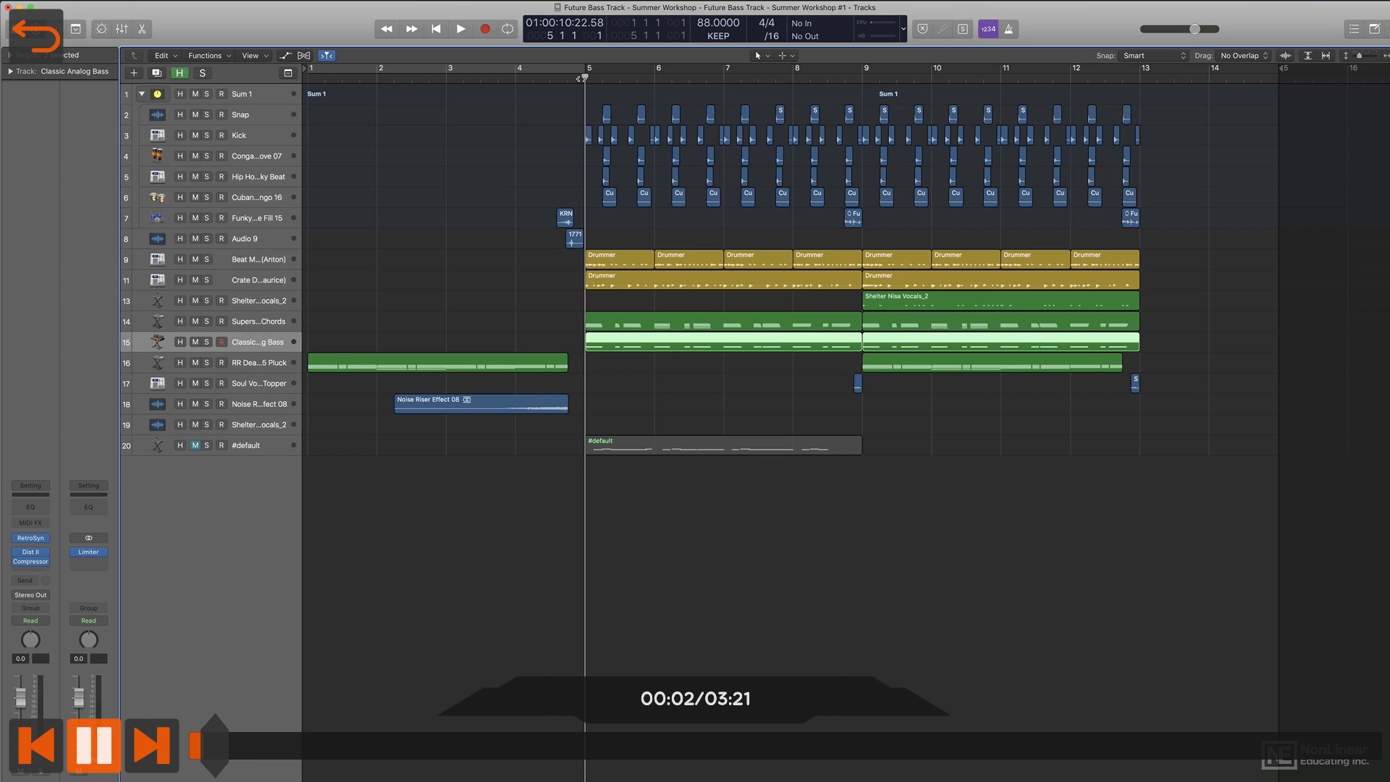
Task: Enable Cycle mode in the transport
Action: point(507,29)
